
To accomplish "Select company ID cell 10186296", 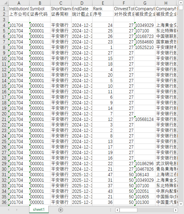I will (145, 164).
